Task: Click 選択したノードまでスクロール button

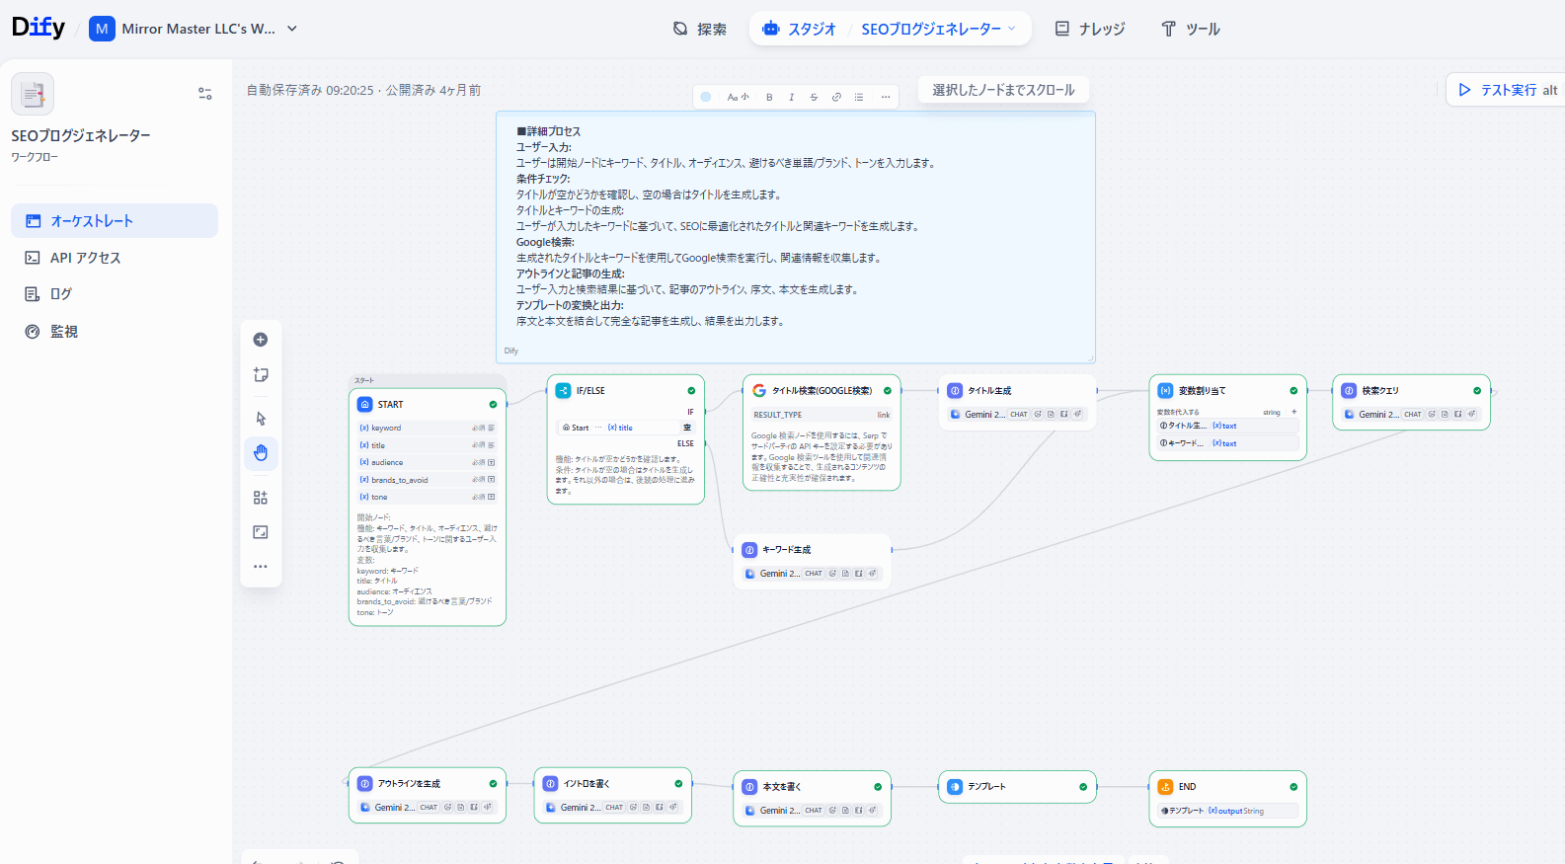Action: pyautogui.click(x=1003, y=90)
